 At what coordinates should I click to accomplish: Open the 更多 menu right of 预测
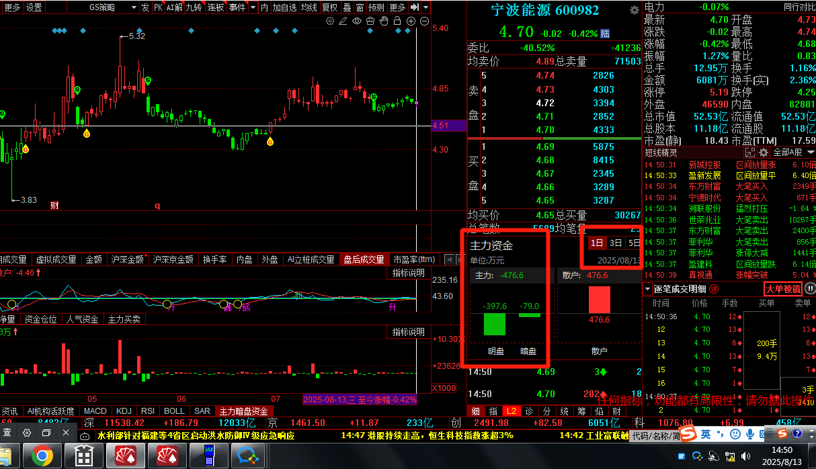[397, 7]
